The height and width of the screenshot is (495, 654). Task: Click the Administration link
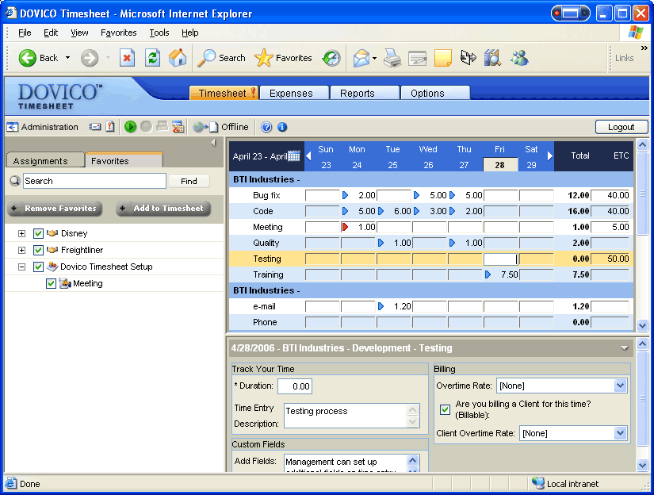click(x=50, y=127)
